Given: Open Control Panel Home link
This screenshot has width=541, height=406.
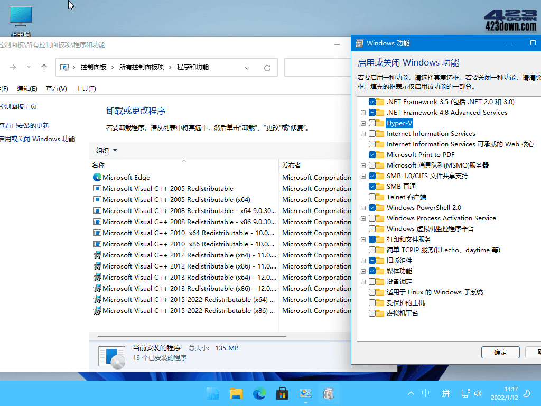Looking at the screenshot, I should 18,107.
